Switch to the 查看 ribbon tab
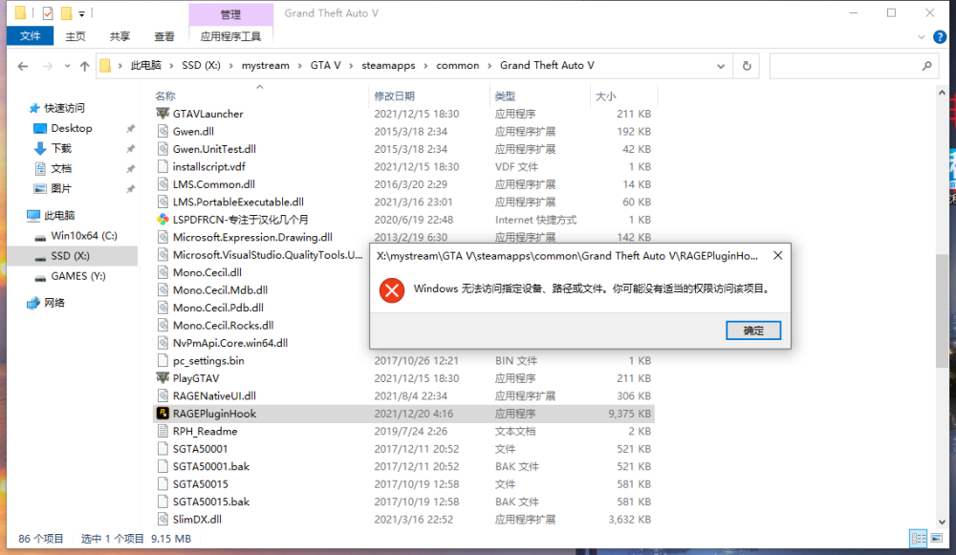The width and height of the screenshot is (956, 555). (x=163, y=35)
